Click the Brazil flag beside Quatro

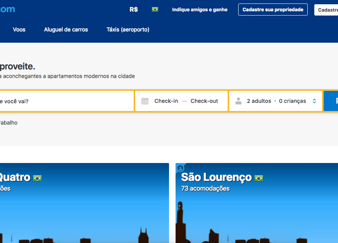point(37,178)
